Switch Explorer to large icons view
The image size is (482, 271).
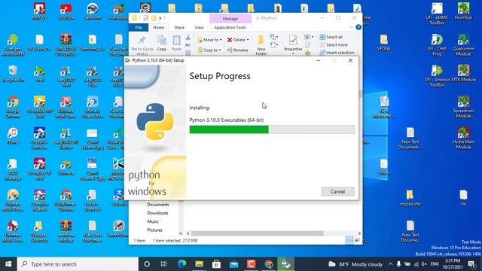coord(357,241)
